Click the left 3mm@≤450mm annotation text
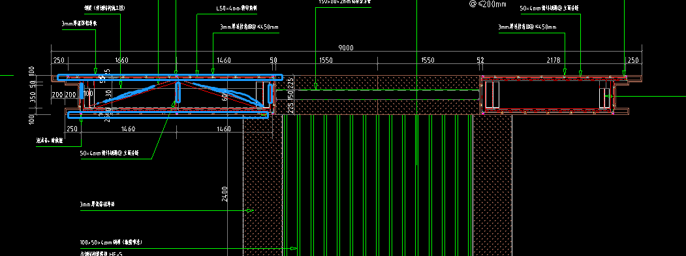This screenshot has height=256, width=686. coord(249,27)
